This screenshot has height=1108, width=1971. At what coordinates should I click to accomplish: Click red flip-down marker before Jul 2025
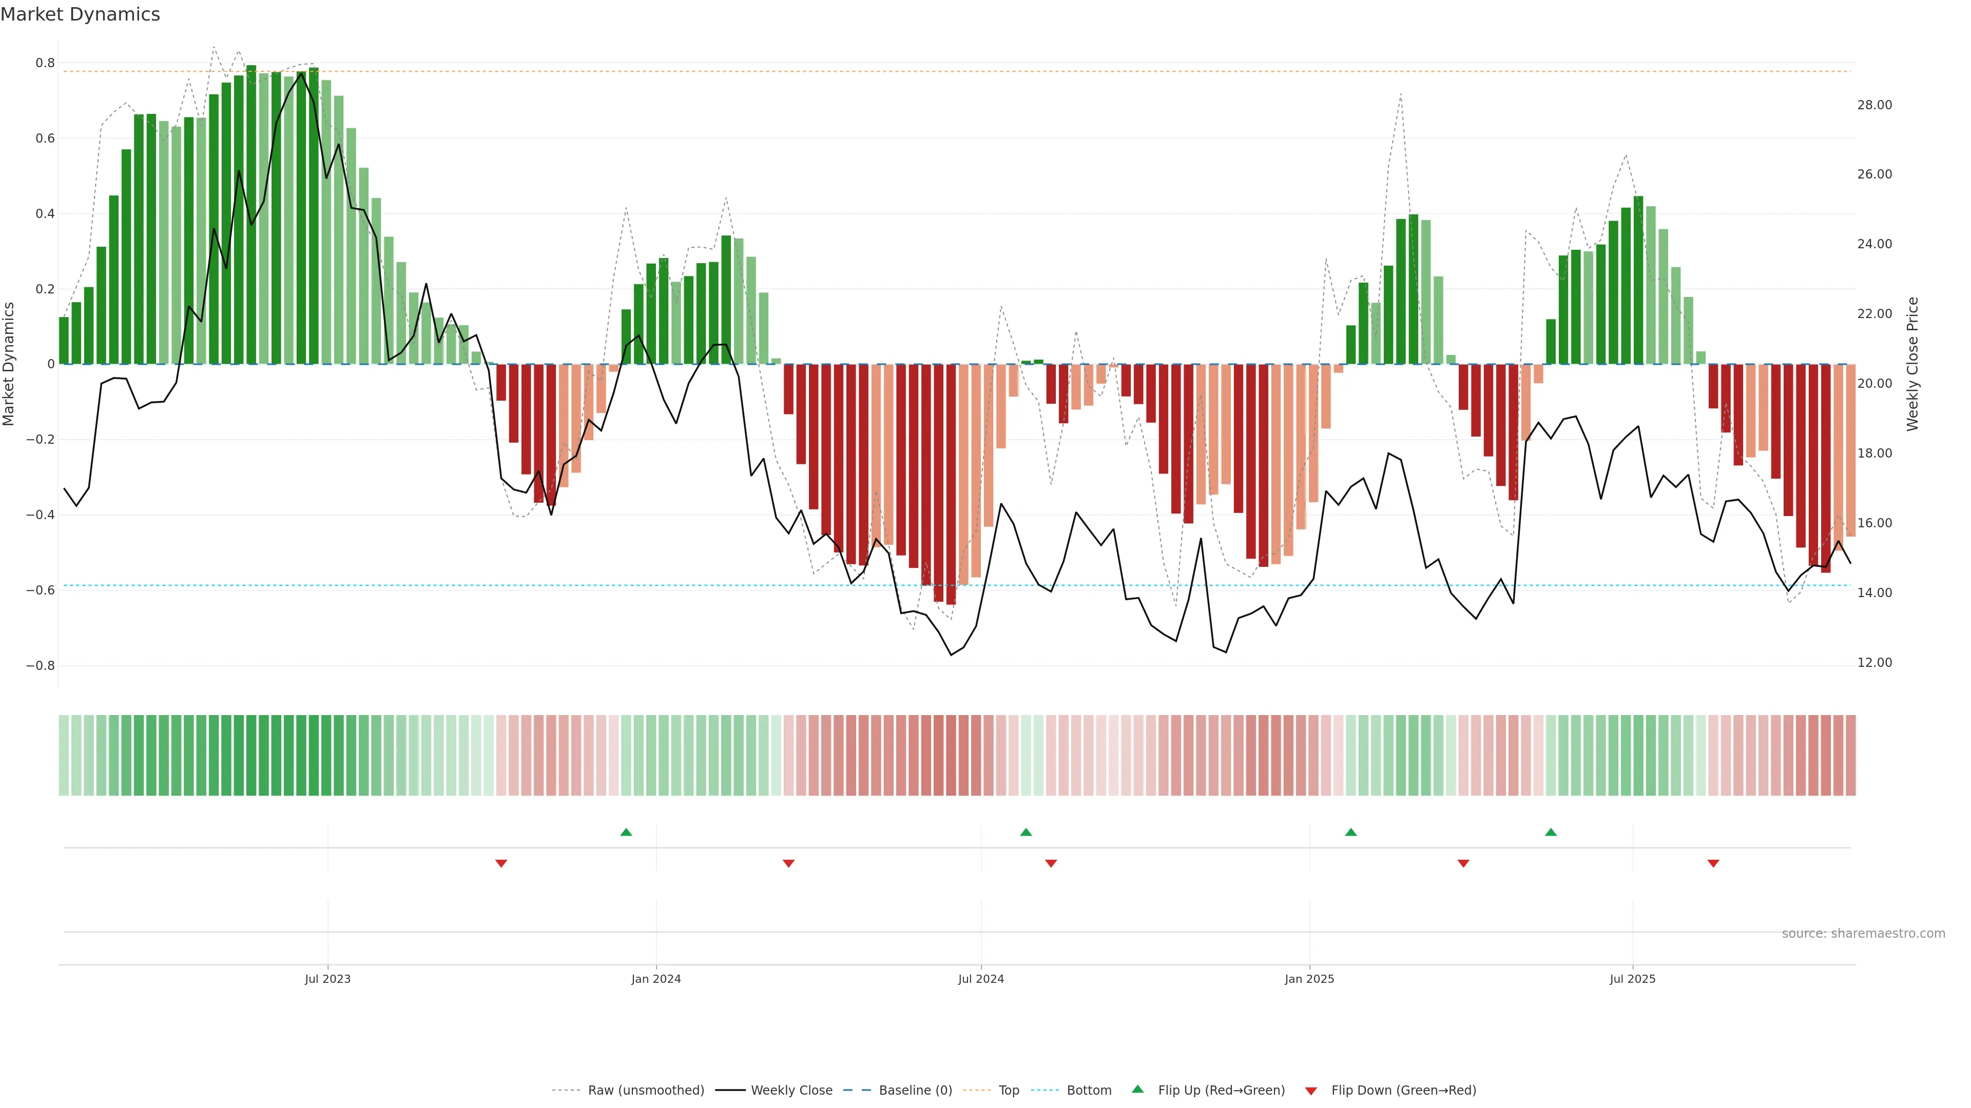(x=1463, y=863)
